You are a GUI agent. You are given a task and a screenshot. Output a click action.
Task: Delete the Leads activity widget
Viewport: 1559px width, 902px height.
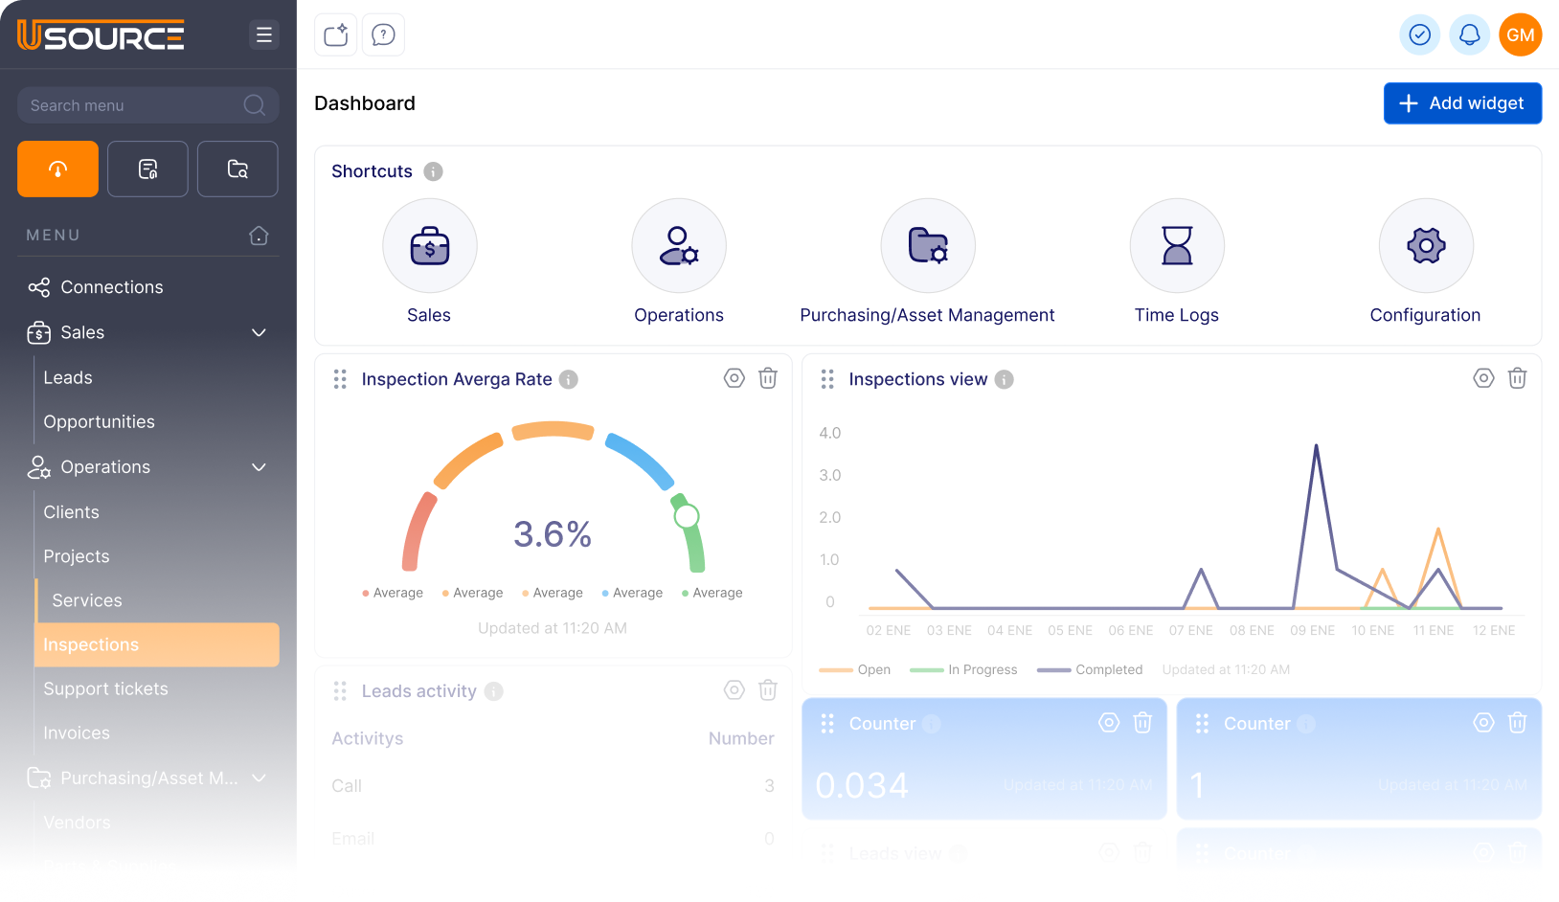[x=768, y=690]
